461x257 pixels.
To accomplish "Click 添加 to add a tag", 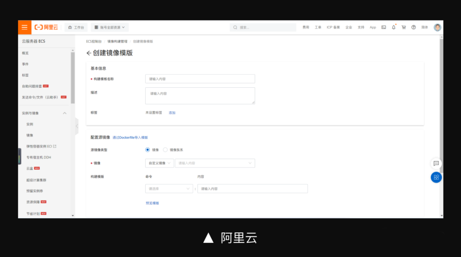I will click(x=172, y=113).
